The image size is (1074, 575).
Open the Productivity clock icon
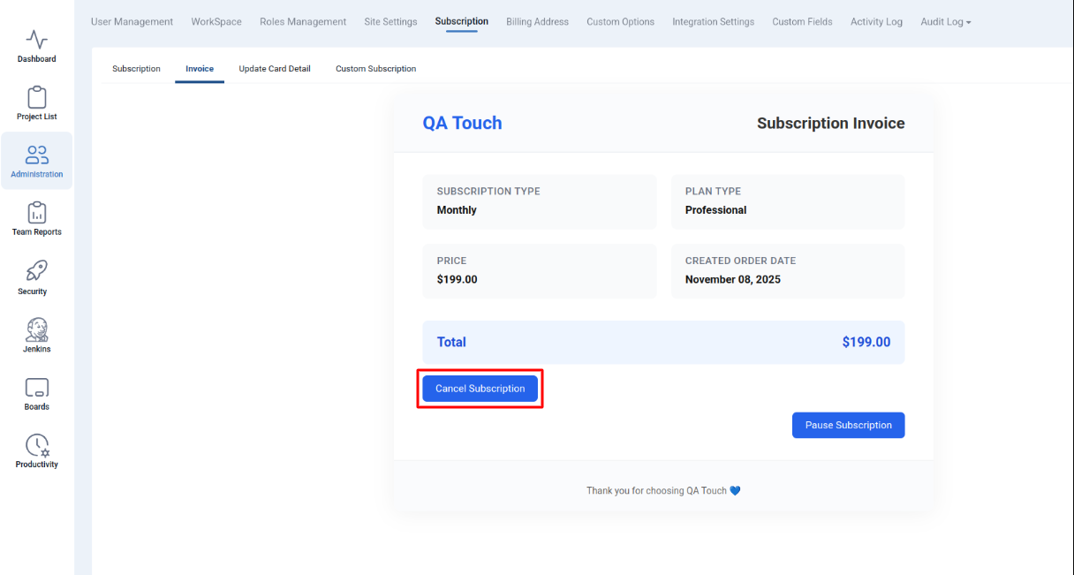[x=36, y=445]
